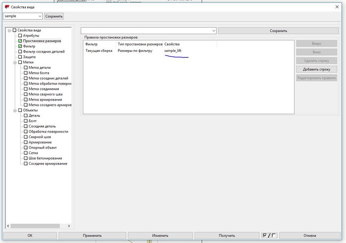Enable the Атрибуты checkbox

click(20, 36)
